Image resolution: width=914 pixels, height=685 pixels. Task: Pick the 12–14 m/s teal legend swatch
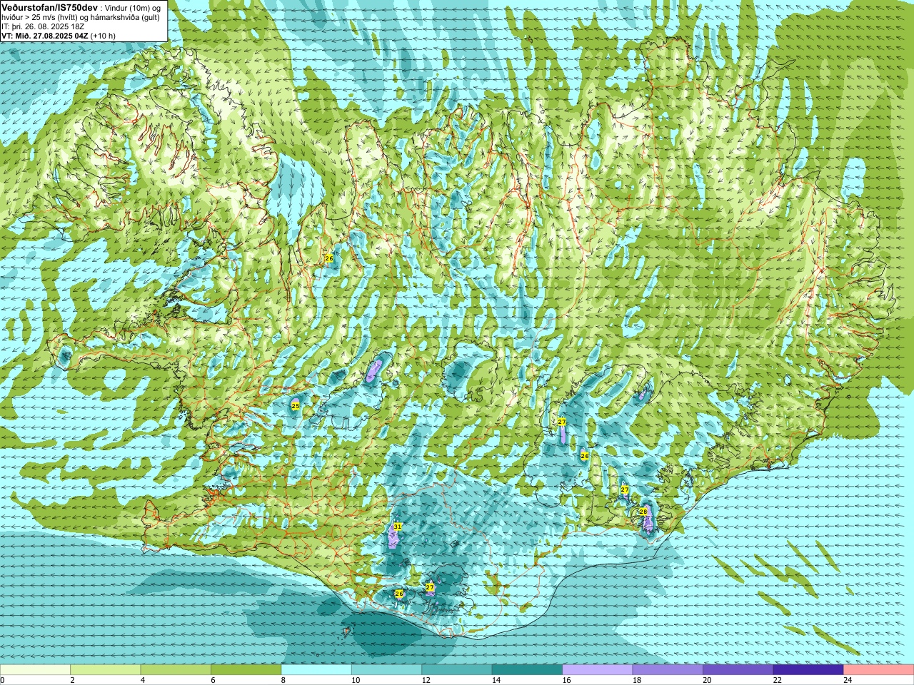point(457,670)
